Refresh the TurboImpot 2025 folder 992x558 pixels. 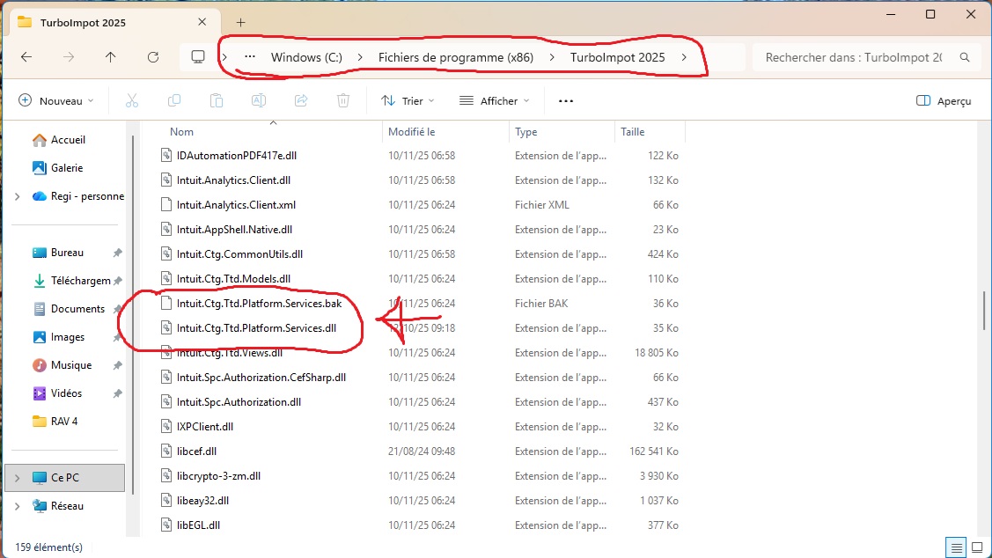153,57
